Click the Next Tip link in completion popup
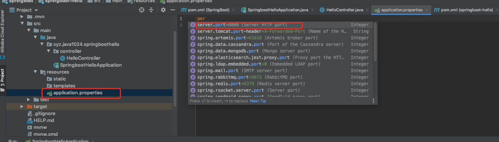 click(258, 101)
